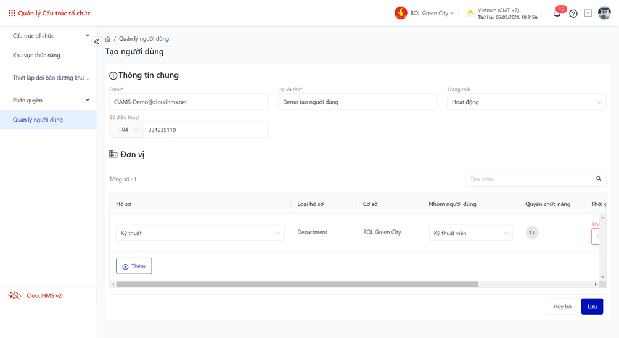Click the search magnifier icon

599,179
